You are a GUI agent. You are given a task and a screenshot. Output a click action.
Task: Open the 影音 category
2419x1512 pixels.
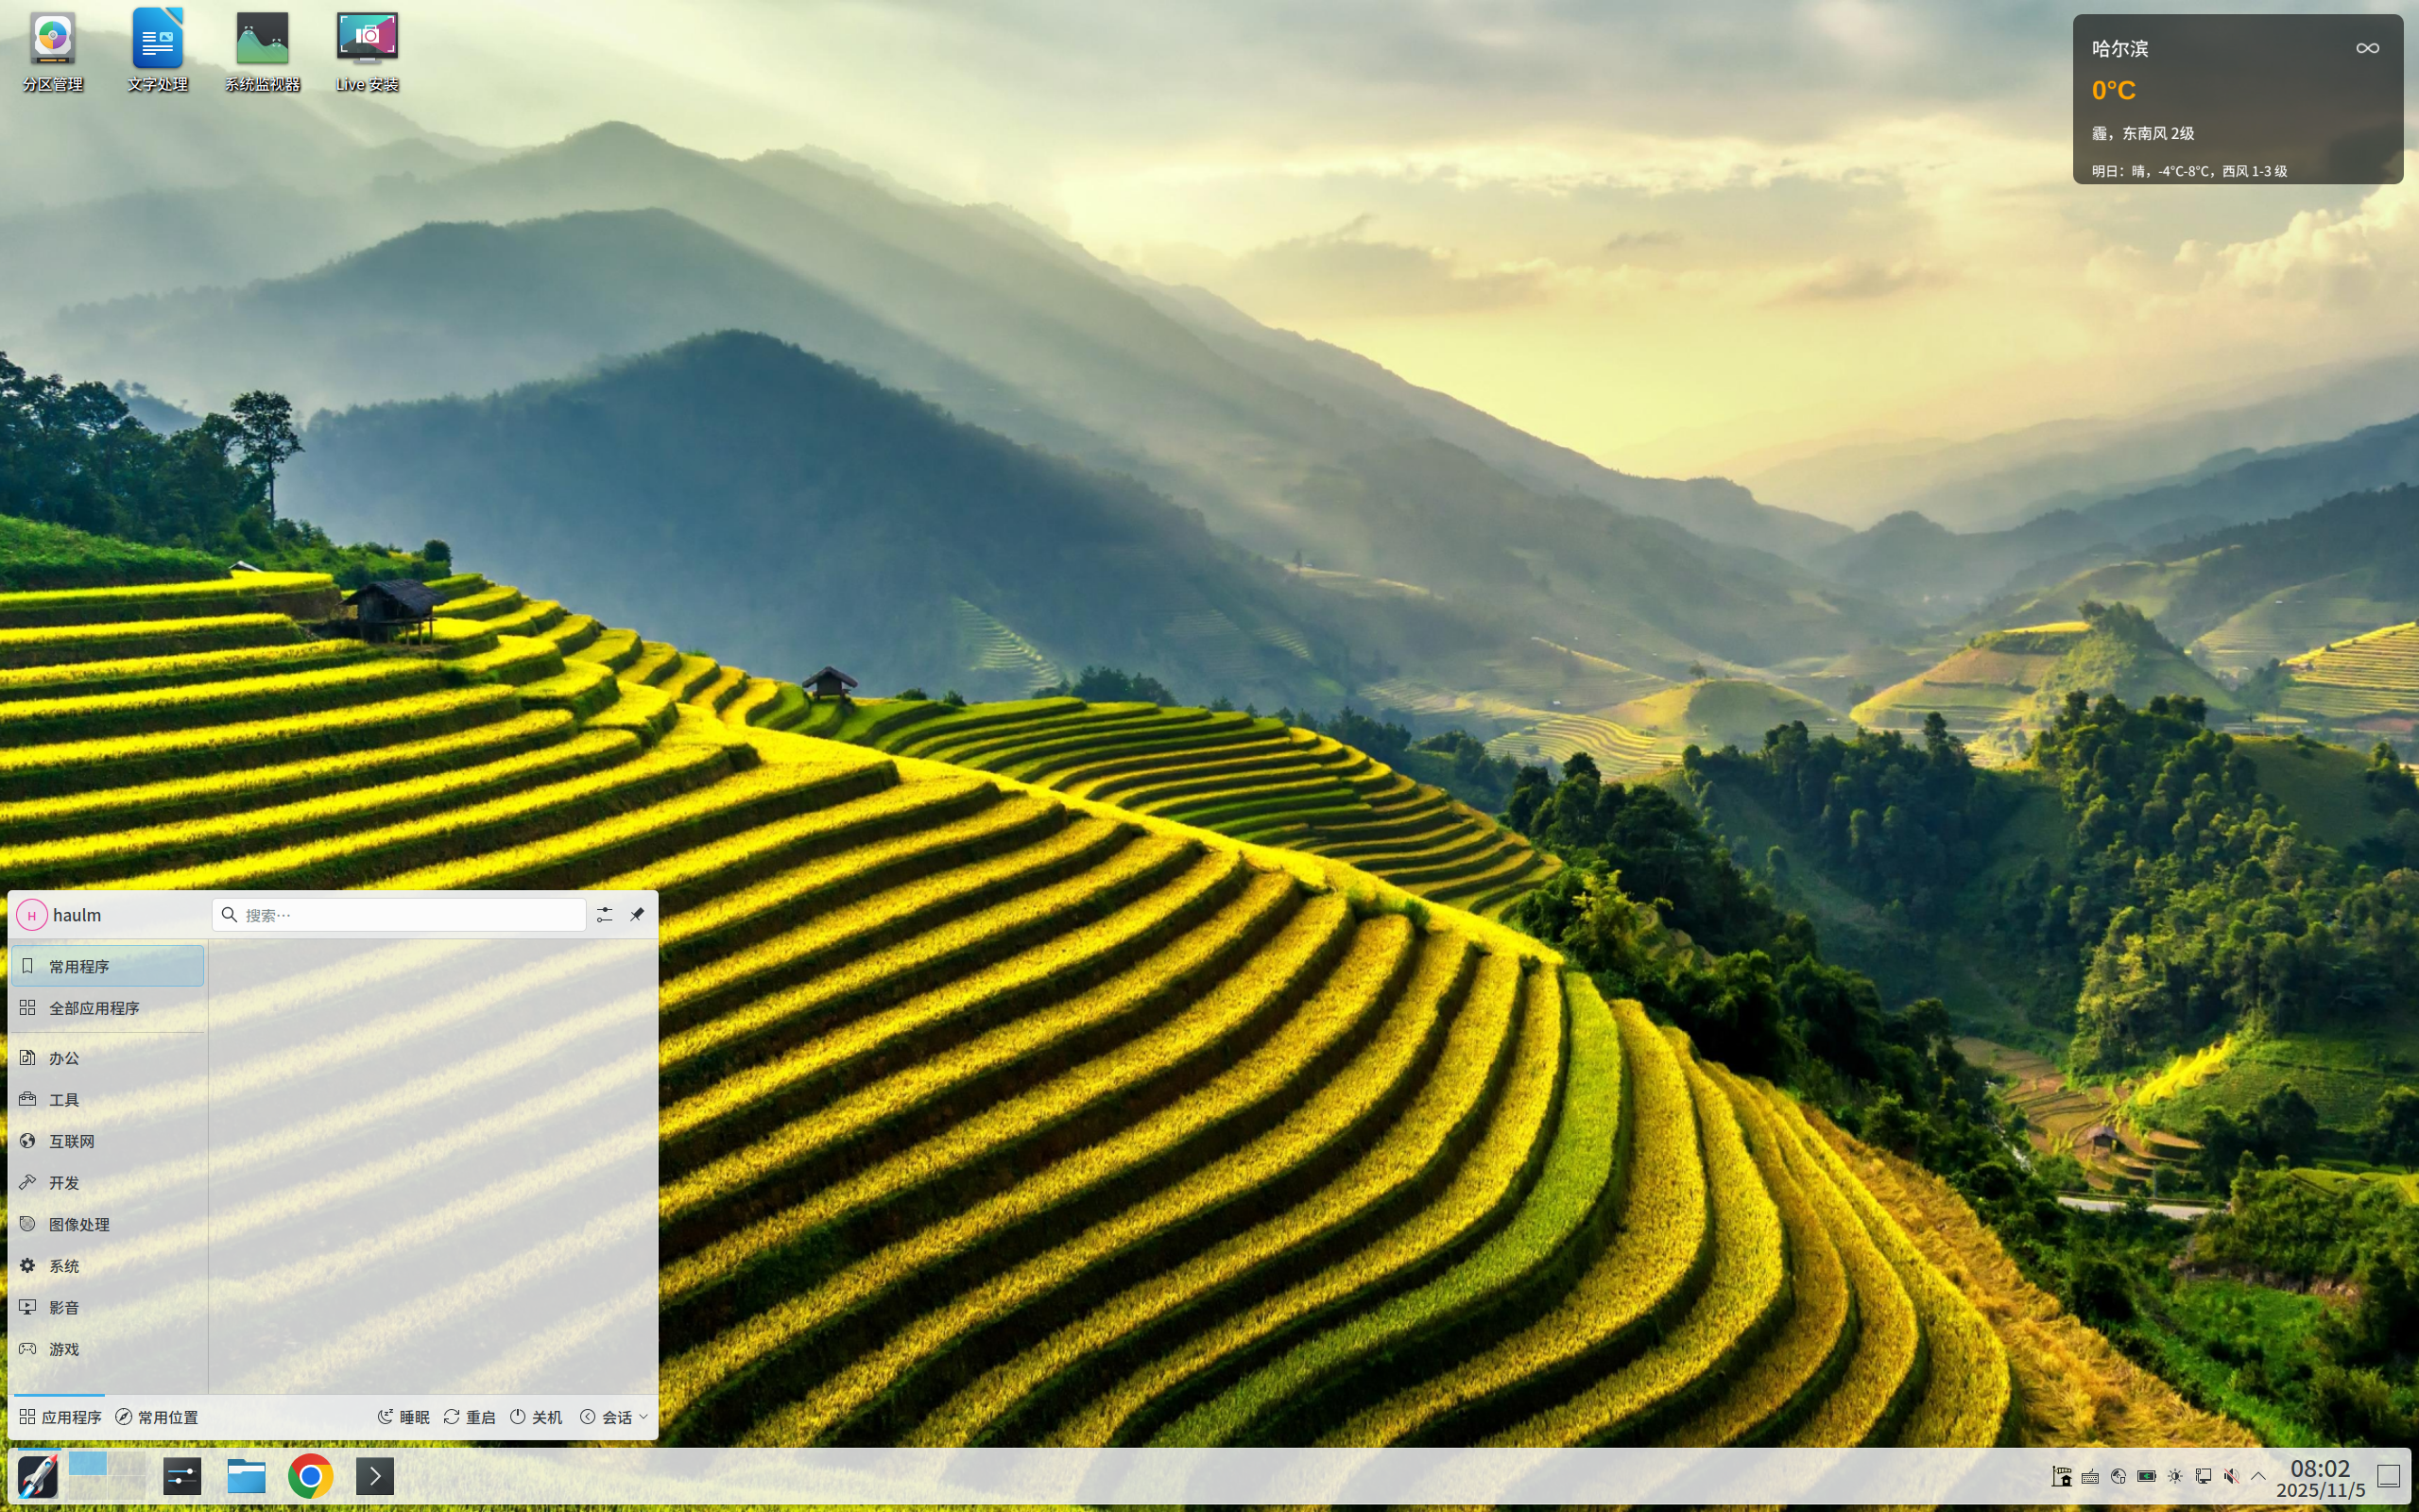pos(108,1308)
